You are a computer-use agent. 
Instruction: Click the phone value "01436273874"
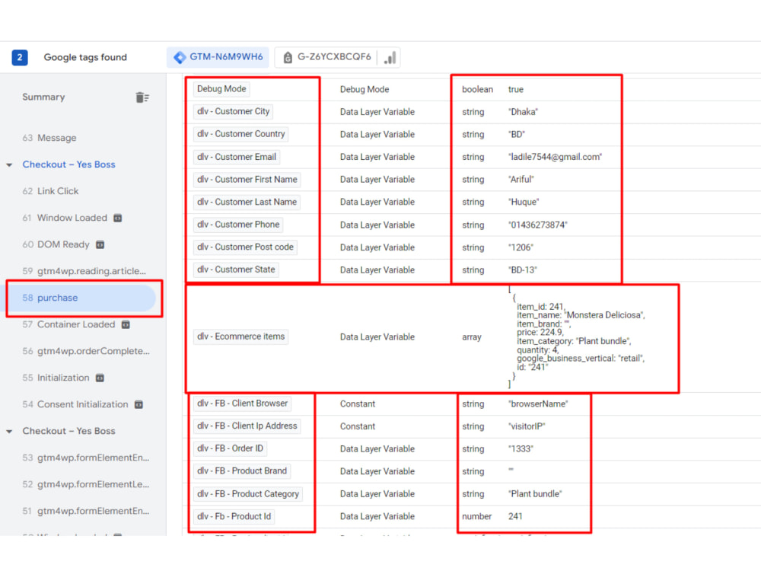click(x=538, y=225)
